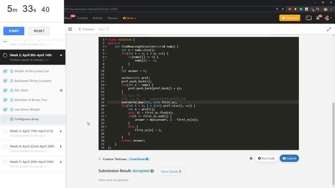Go to the Previous problem
Screen dimensions: 335x188
86,29
